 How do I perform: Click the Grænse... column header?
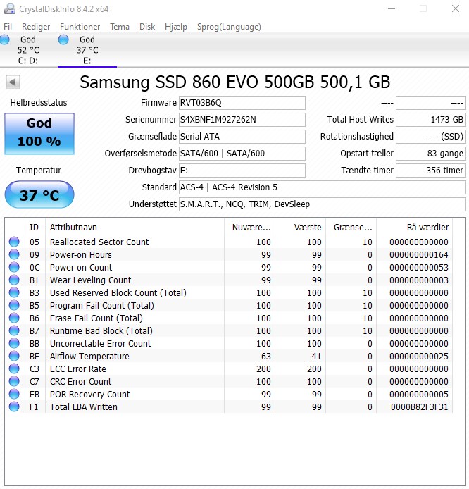point(351,228)
